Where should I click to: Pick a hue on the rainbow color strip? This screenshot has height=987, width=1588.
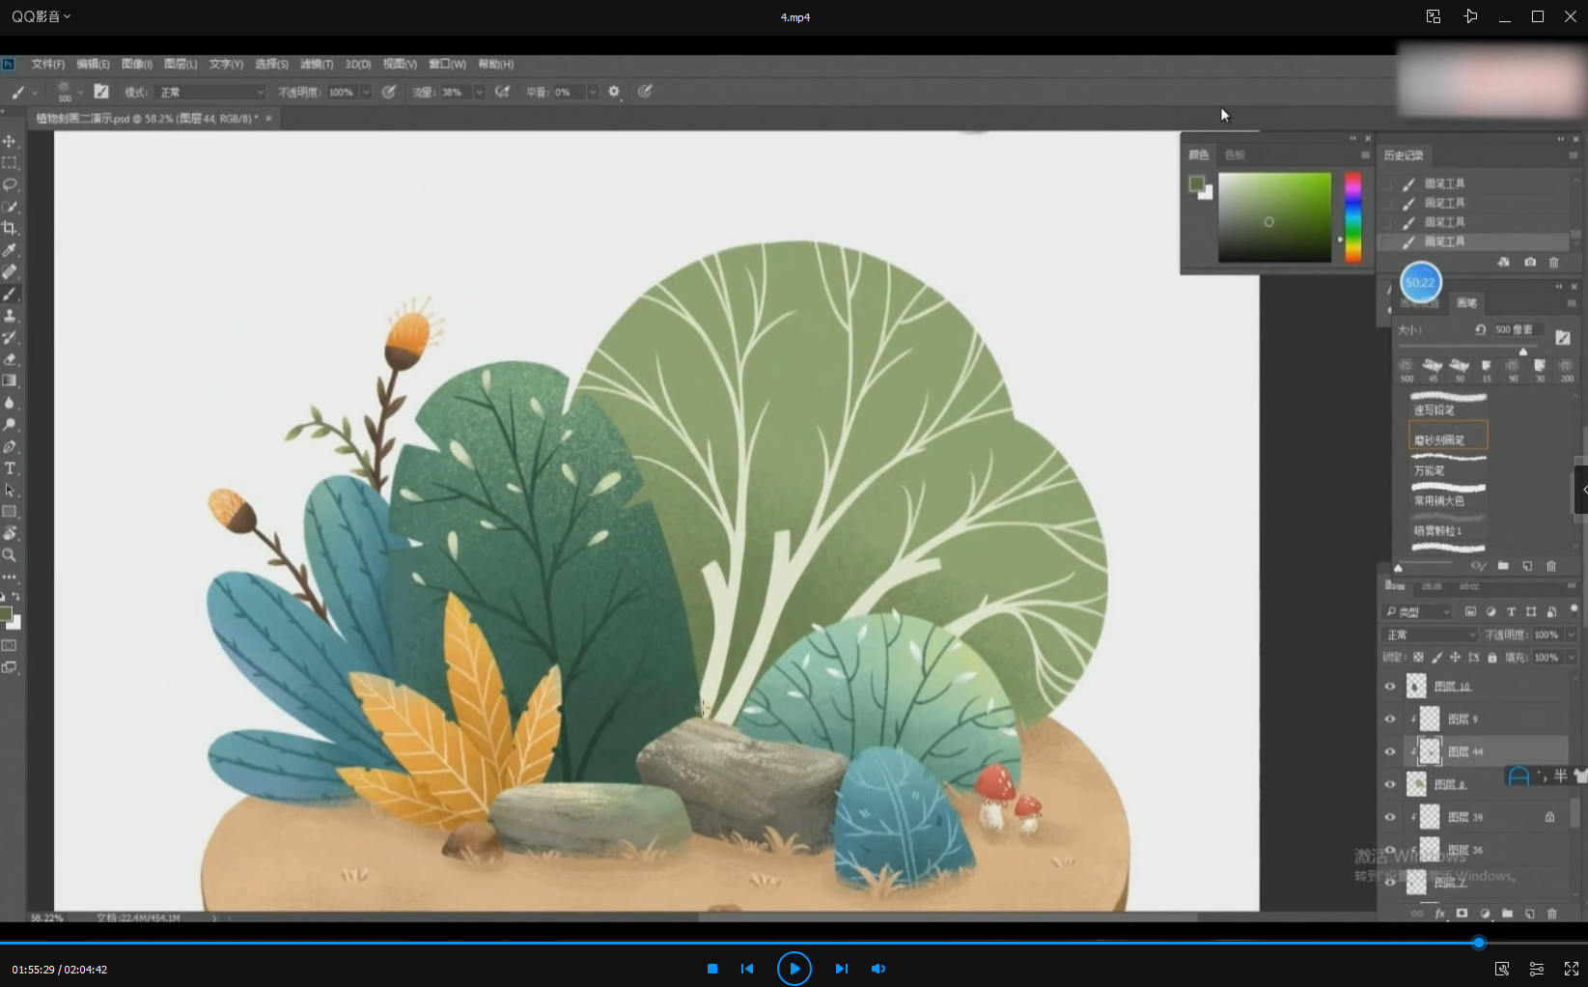[1353, 217]
